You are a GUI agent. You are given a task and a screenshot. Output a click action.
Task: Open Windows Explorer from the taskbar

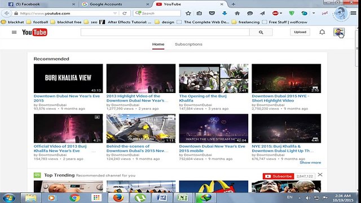(31, 198)
